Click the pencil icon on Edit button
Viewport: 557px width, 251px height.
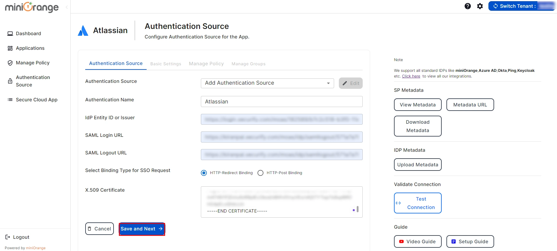[345, 83]
